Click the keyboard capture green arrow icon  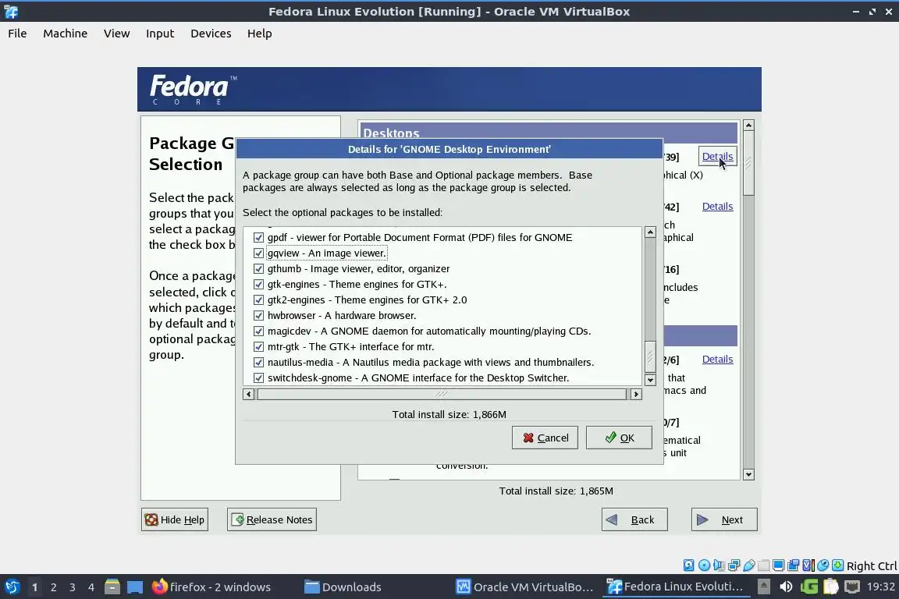click(837, 565)
